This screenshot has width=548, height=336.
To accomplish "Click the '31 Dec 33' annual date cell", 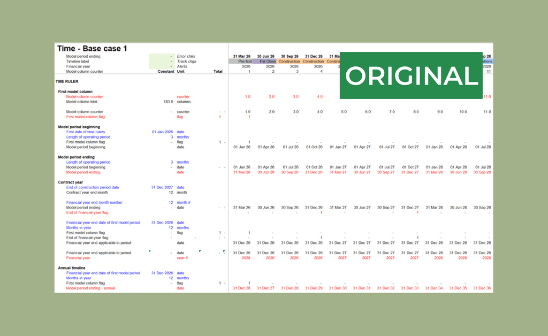I will (410, 288).
